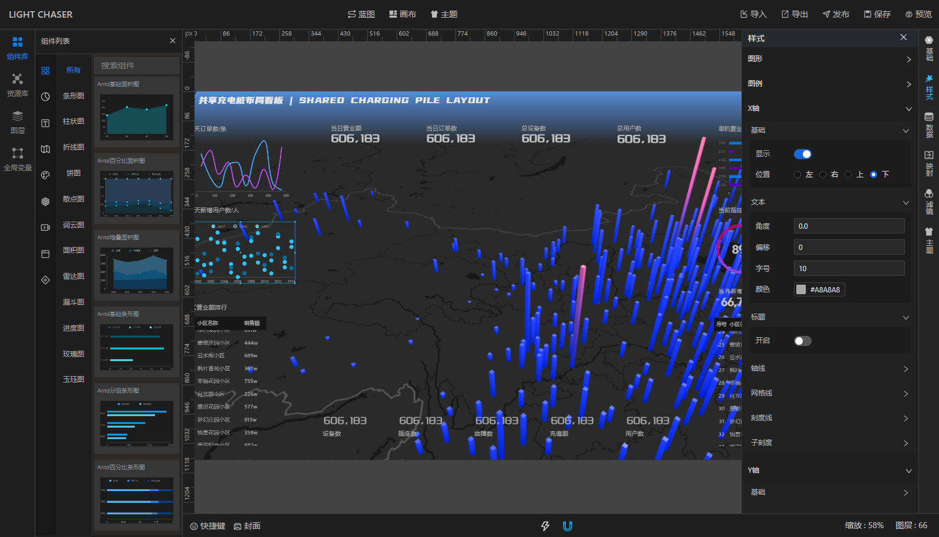Select the 右 position radio button
This screenshot has height=537, width=939.
pos(823,174)
